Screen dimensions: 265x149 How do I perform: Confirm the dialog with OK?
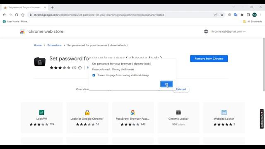click(166, 84)
